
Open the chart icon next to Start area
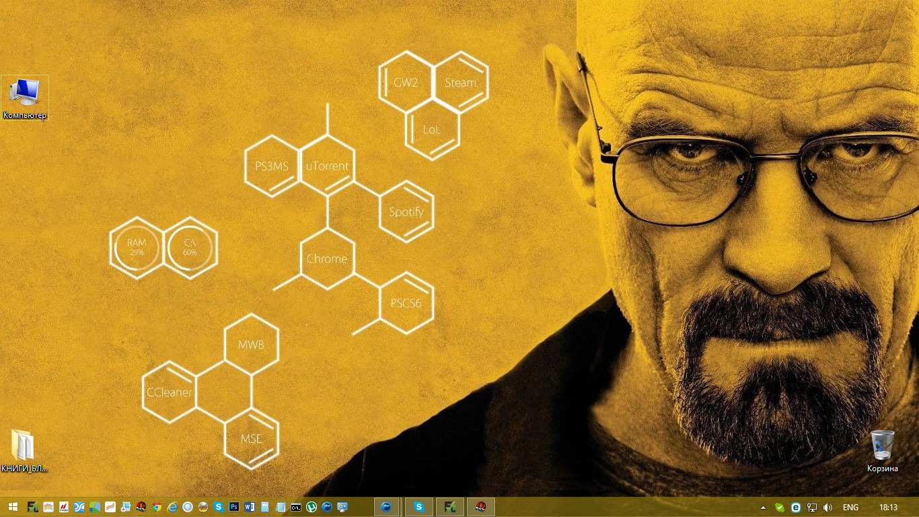tap(48, 507)
